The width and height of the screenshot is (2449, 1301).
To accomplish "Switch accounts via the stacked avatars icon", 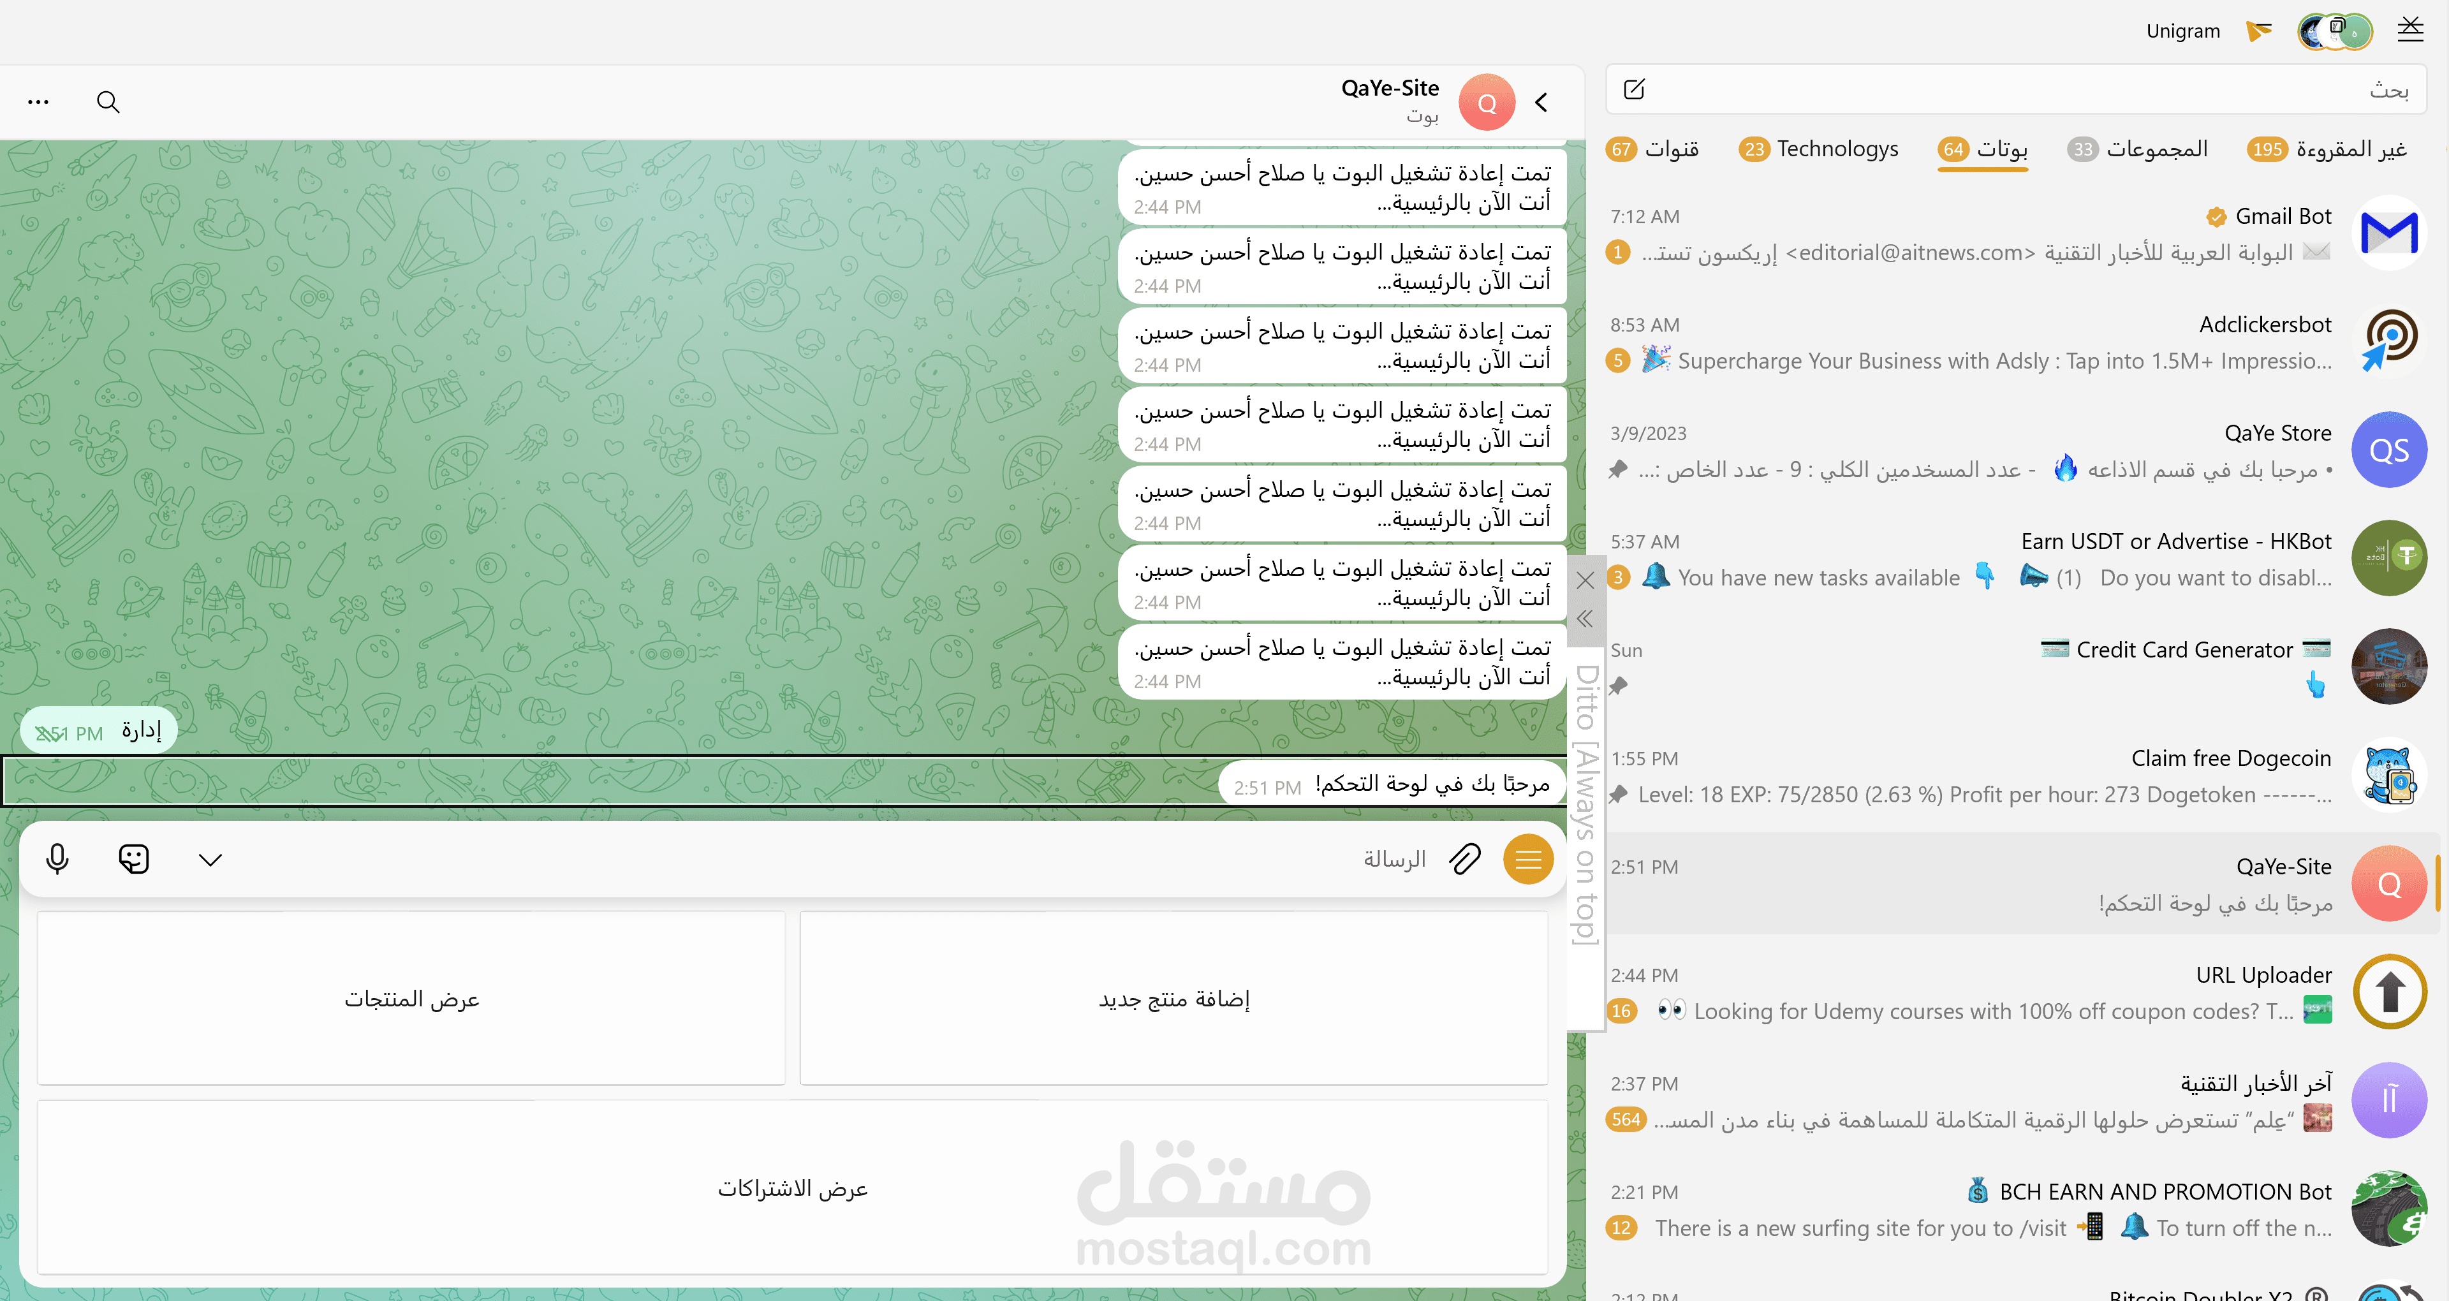I will click(2334, 31).
